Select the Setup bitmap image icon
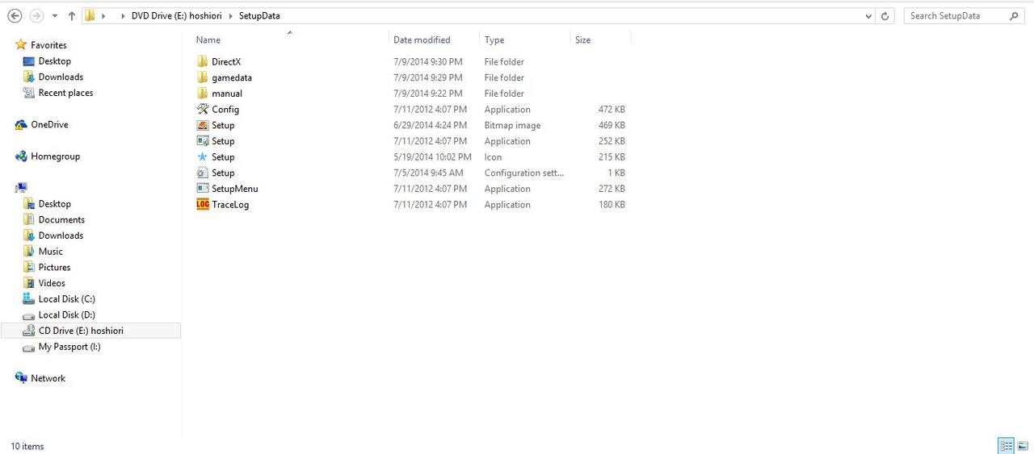Image resolution: width=1034 pixels, height=454 pixels. point(203,126)
